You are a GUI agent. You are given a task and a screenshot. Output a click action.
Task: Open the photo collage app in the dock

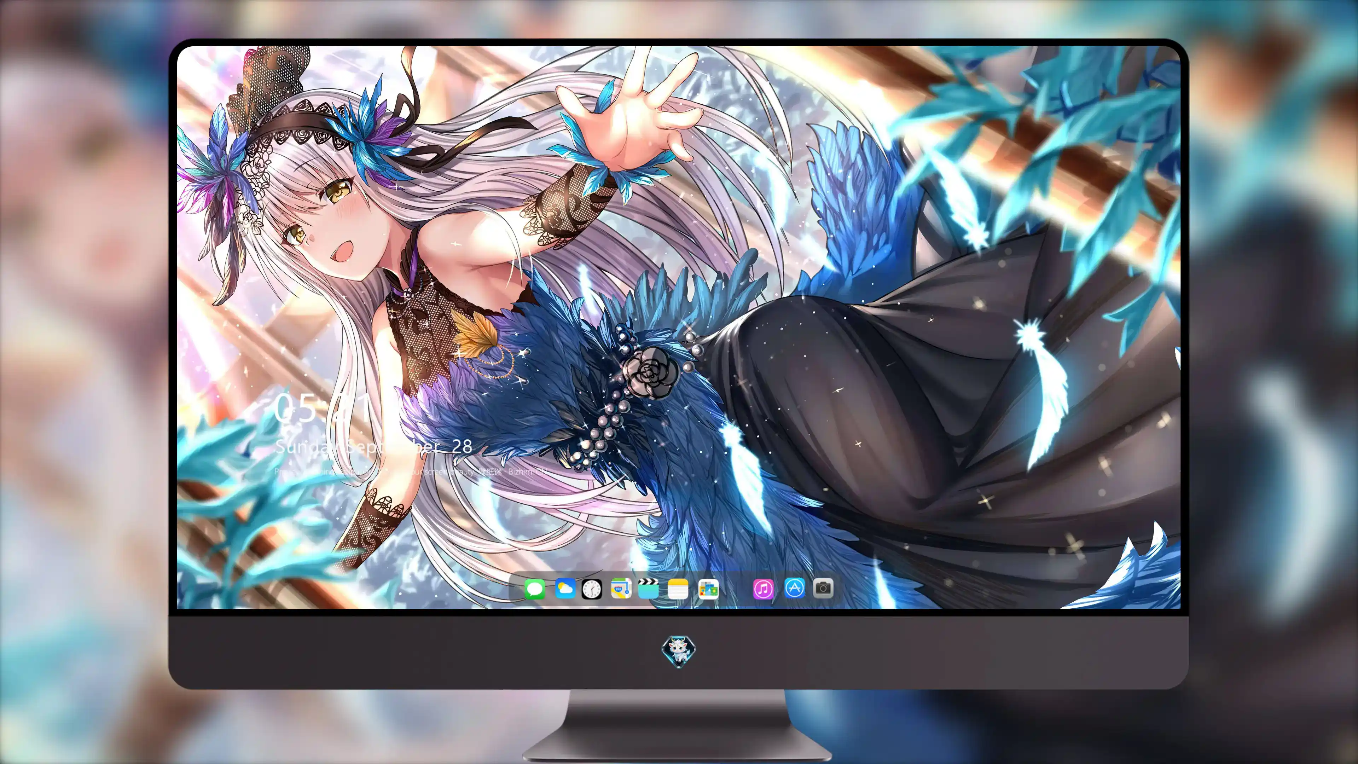pyautogui.click(x=708, y=589)
